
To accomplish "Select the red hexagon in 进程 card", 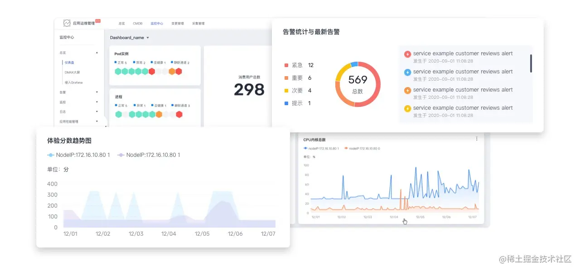I will pyautogui.click(x=179, y=114).
